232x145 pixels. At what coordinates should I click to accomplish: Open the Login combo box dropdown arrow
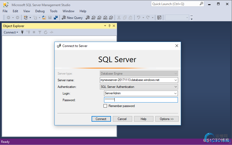point(175,93)
